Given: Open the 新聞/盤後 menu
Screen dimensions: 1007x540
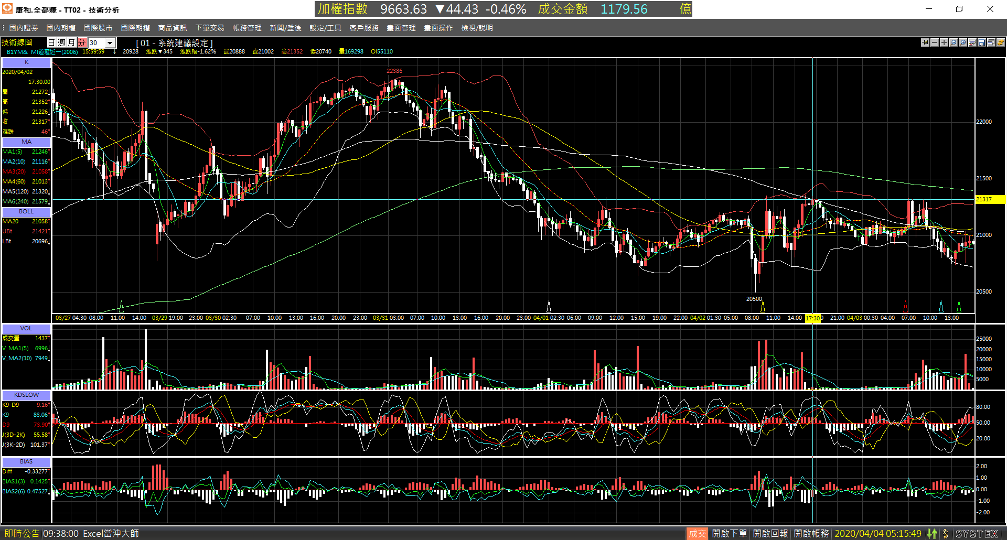Looking at the screenshot, I should (x=285, y=28).
